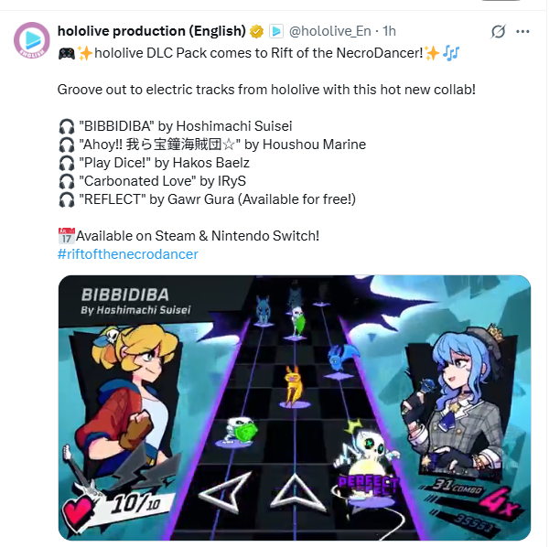Click the blue music notes emoji
The height and width of the screenshot is (547, 560).
pyautogui.click(x=451, y=53)
